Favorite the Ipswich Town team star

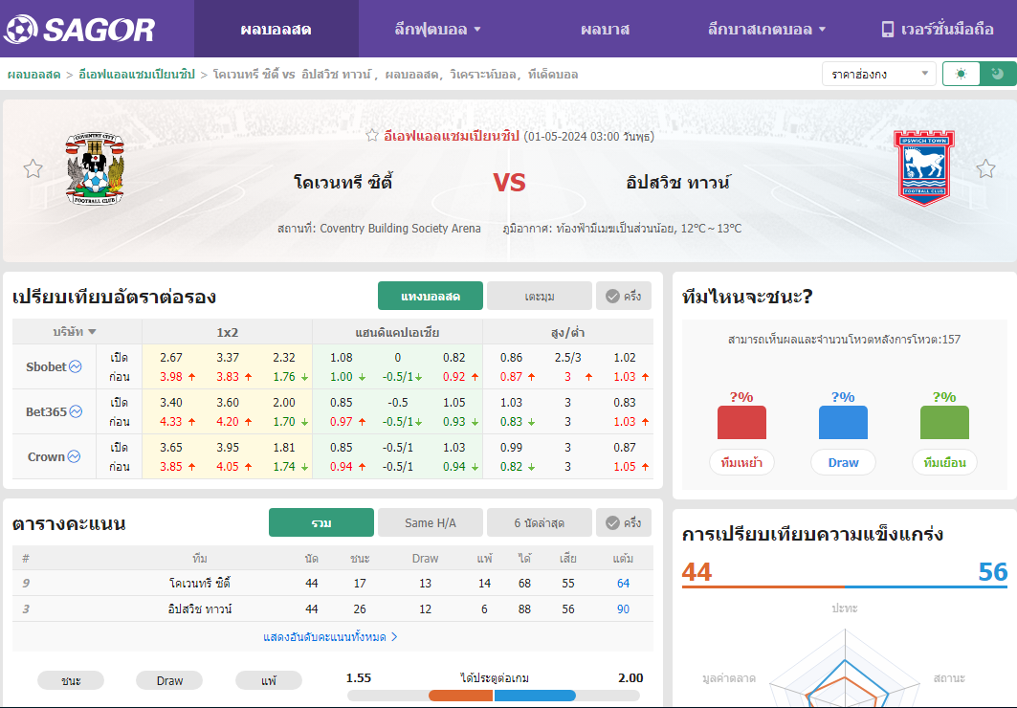tap(985, 168)
